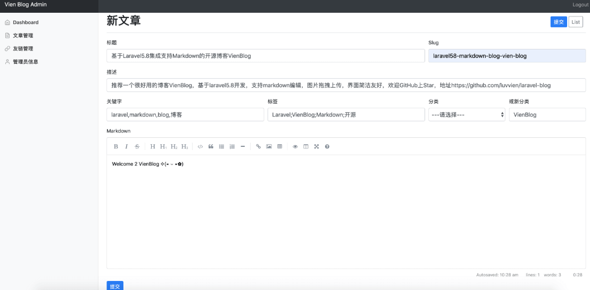Click the 新文章 page heading

(x=124, y=21)
